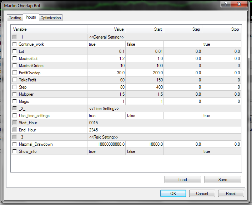Select the MaximalOrders value 10 cell
The height and width of the screenshot is (205, 252).
(x=106, y=66)
